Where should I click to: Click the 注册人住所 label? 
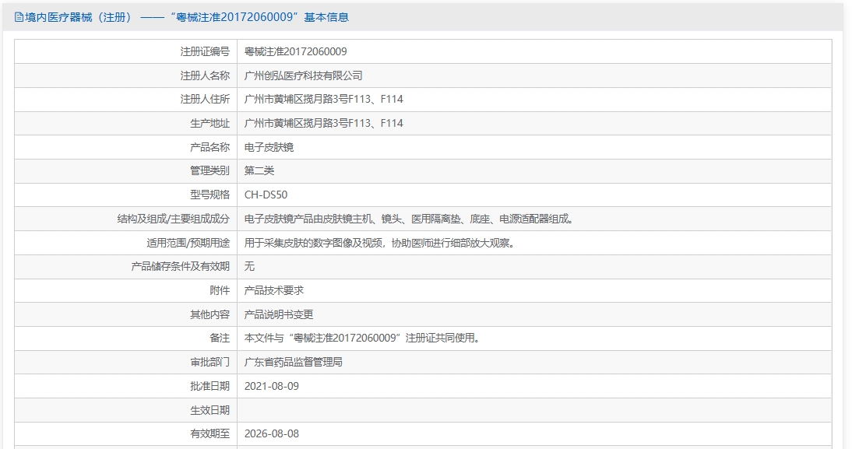pyautogui.click(x=205, y=99)
